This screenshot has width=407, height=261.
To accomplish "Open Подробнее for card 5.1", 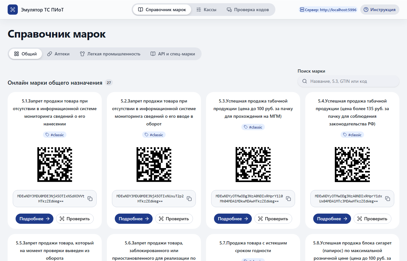I will coord(34,219).
